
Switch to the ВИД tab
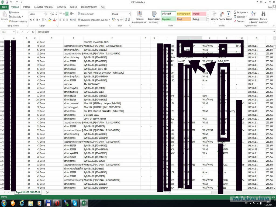(x=103, y=7)
